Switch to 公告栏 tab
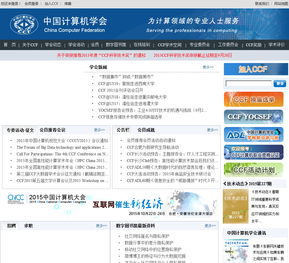This screenshot has width=289, height=263. click(x=123, y=130)
